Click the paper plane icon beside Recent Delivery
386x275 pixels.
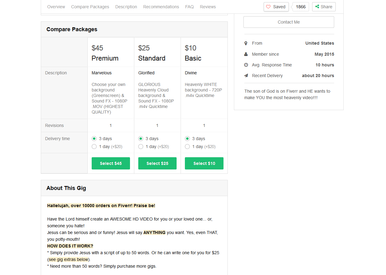(x=246, y=76)
